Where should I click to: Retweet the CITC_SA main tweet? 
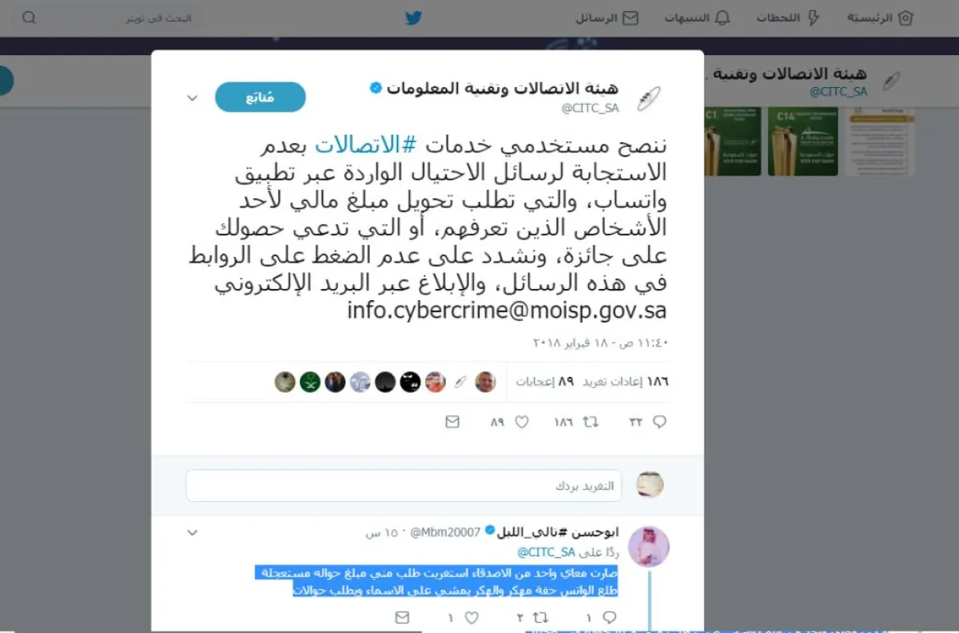pos(591,421)
